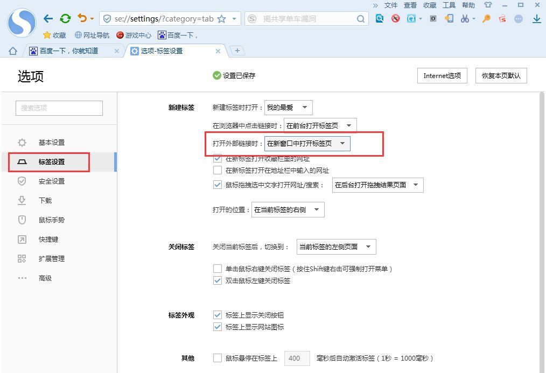
Task: Click the home icon left of tabs
Action: [13, 51]
